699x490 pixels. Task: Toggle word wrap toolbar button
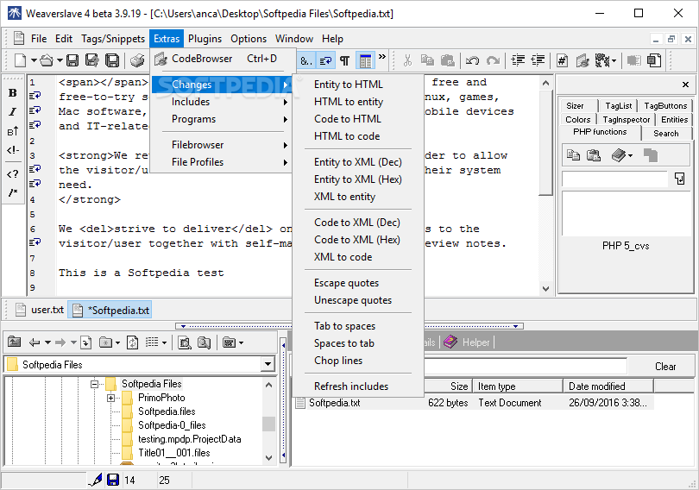coord(326,60)
